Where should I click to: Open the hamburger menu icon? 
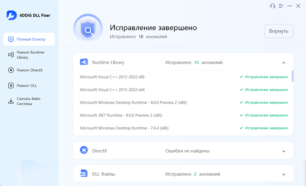pyautogui.click(x=281, y=6)
